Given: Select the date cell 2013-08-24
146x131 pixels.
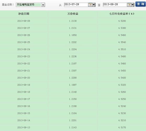Looking at the screenshot, I should 24,49.
